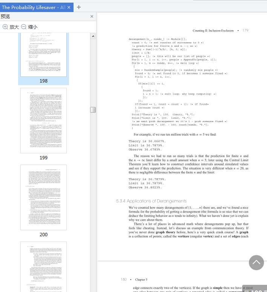Click the round back-to-top arrow button
The height and width of the screenshot is (292, 267).
coord(256,262)
